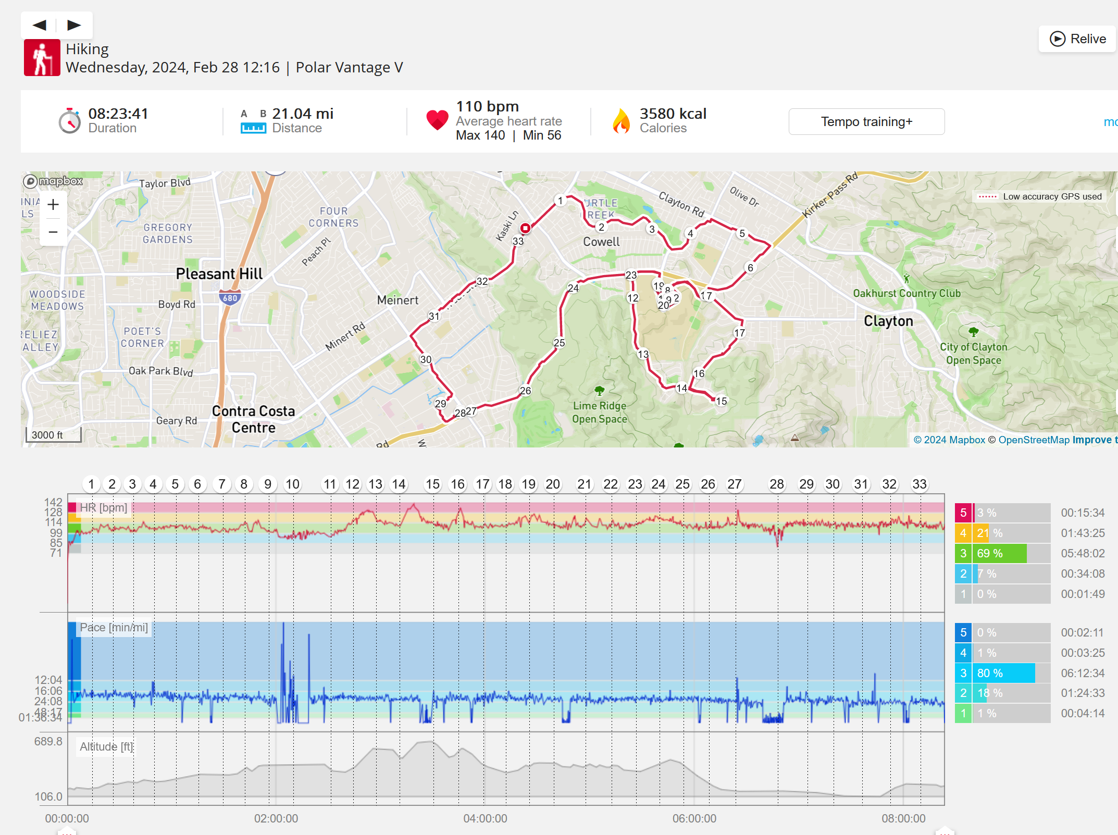Viewport: 1118px width, 835px height.
Task: Click heart rate zone 5 pink swatch
Action: click(963, 513)
